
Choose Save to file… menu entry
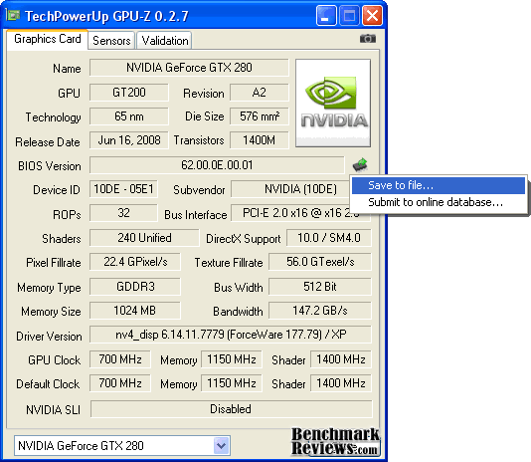(439, 185)
